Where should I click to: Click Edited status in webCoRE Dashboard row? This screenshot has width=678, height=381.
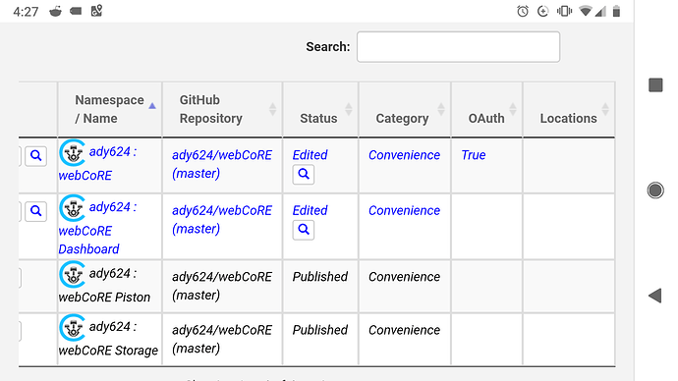pos(311,210)
